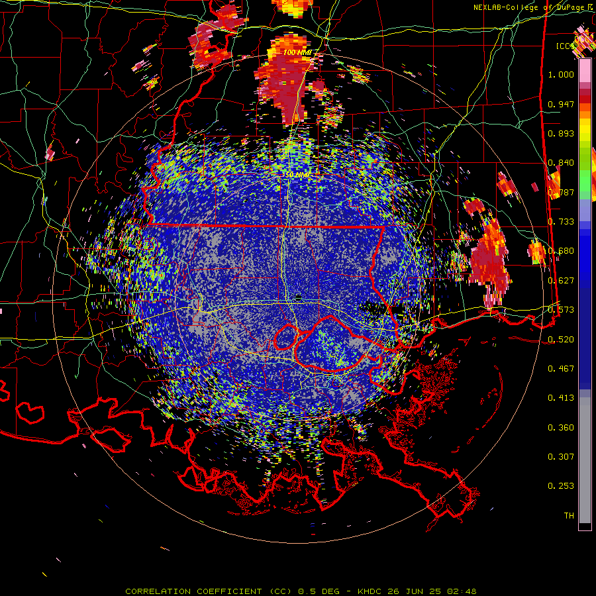596x596 pixels.
Task: Click the 0.360 legend value
Action: (561, 428)
